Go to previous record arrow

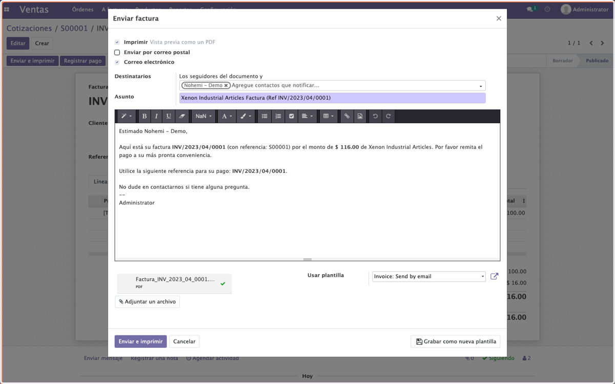click(x=591, y=43)
